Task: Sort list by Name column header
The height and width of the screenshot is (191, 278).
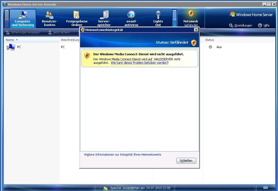Action: click(31, 40)
